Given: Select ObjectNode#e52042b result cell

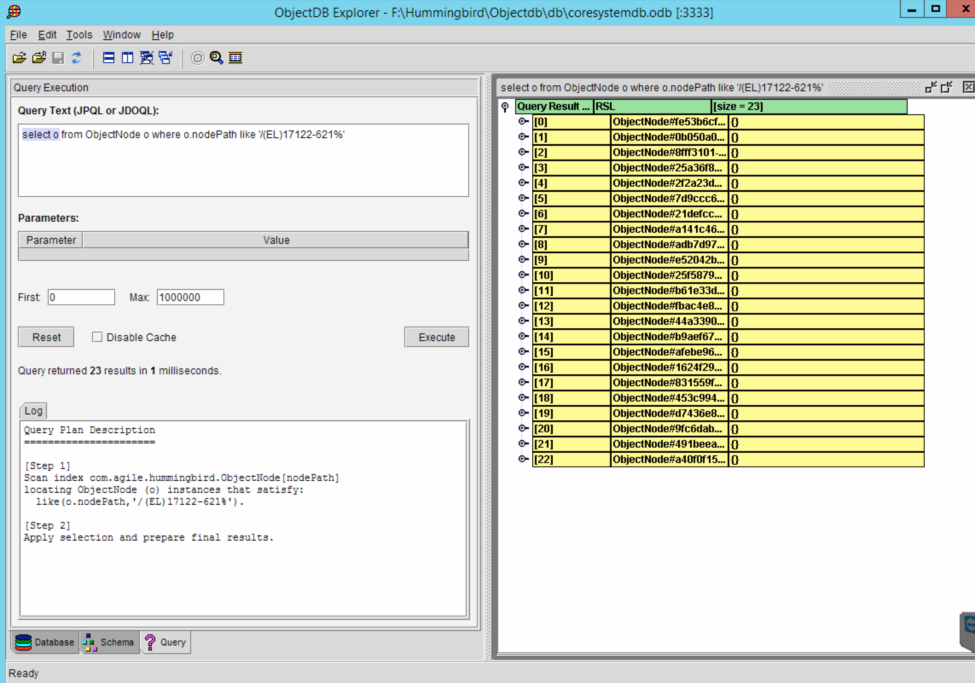Looking at the screenshot, I should 669,260.
